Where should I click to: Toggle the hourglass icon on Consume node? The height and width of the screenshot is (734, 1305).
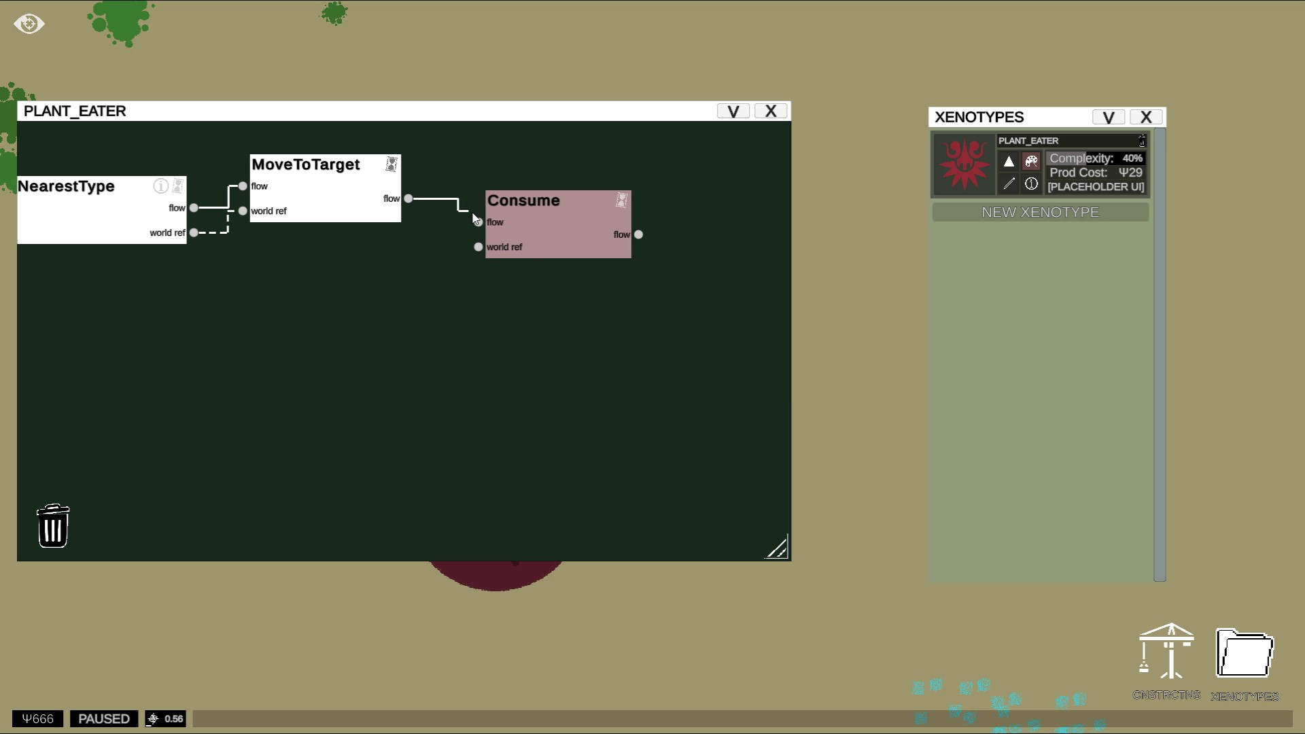point(621,200)
